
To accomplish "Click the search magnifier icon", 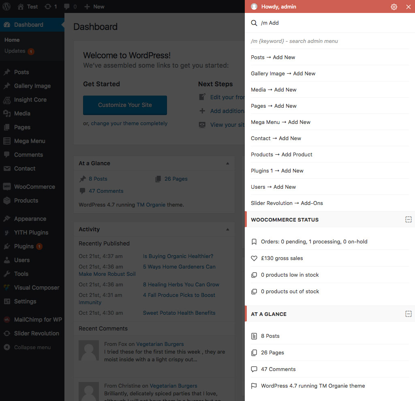I will [x=254, y=23].
